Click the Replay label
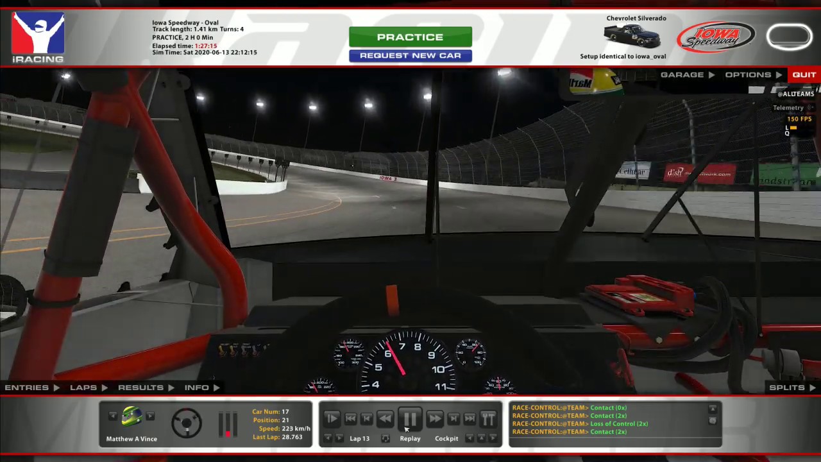 point(410,439)
